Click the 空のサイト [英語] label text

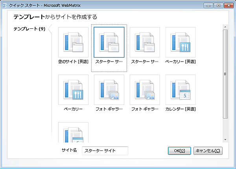click(x=73, y=61)
